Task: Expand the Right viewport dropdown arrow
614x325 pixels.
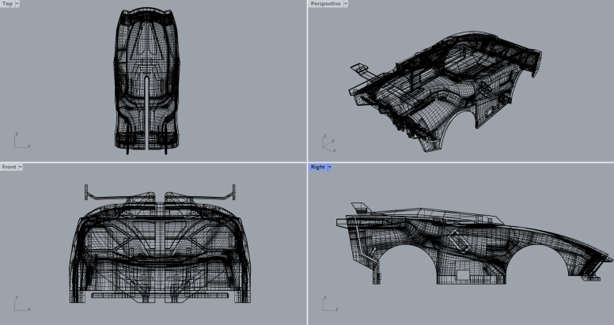Action: tap(329, 167)
